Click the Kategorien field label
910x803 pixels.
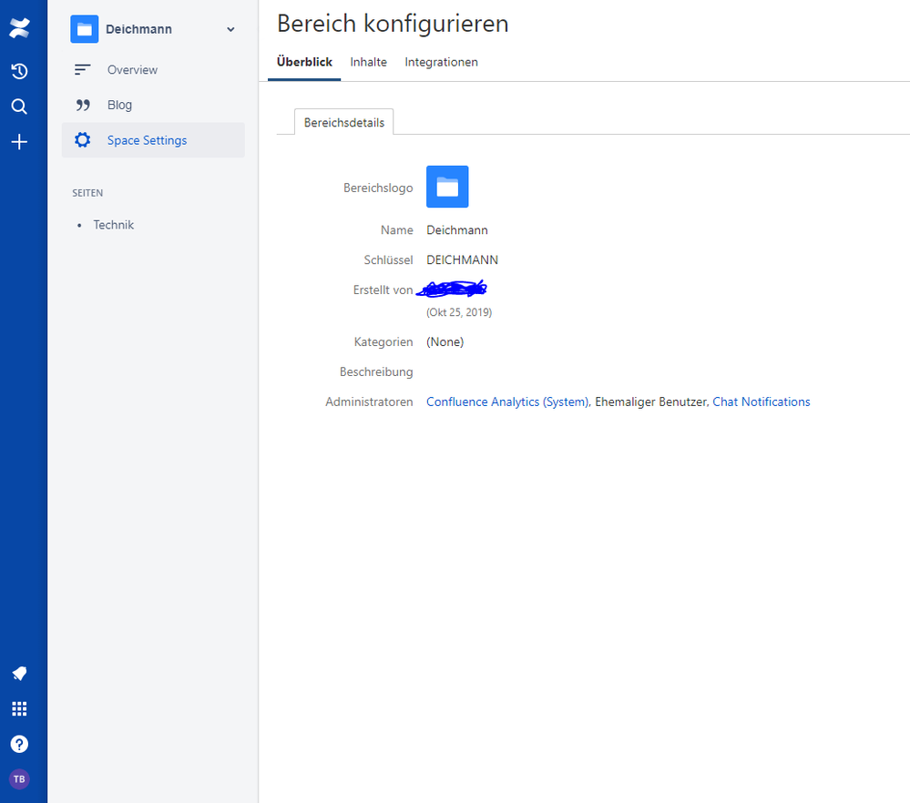point(383,341)
